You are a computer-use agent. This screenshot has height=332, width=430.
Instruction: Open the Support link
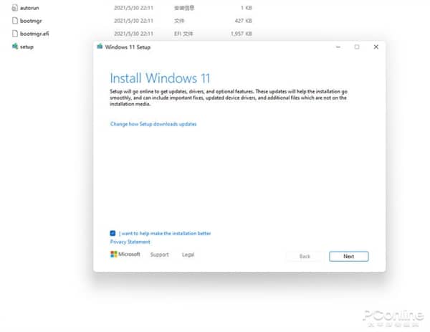[159, 255]
